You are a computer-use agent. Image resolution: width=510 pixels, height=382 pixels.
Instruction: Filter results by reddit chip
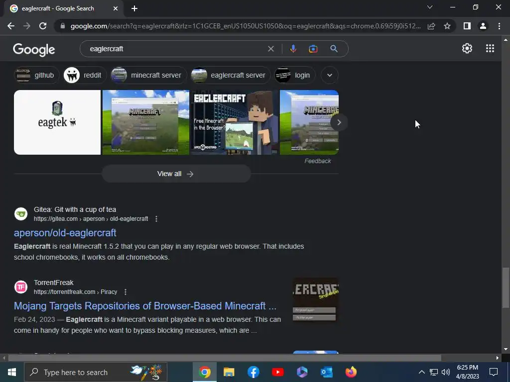[85, 76]
